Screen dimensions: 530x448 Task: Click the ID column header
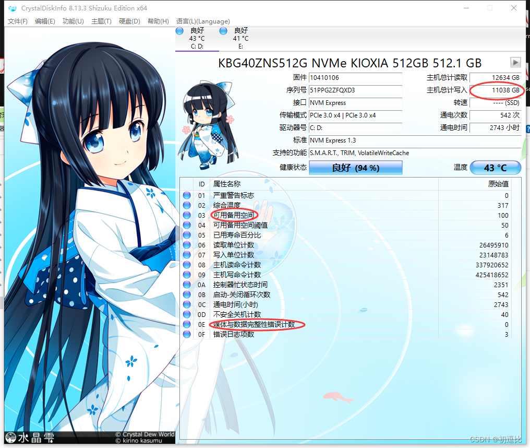click(201, 184)
